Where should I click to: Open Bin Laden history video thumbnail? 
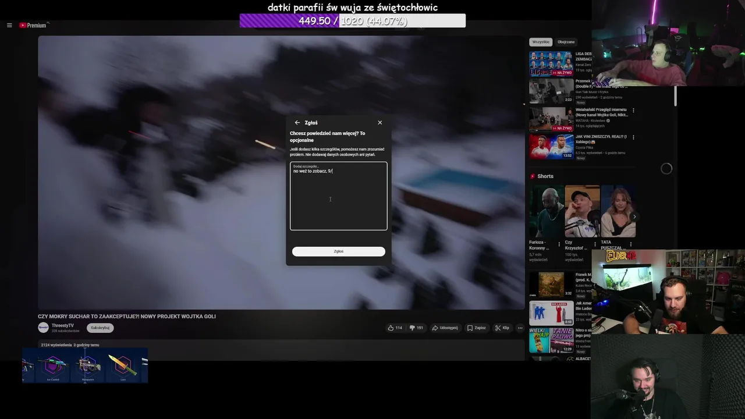[551, 313]
